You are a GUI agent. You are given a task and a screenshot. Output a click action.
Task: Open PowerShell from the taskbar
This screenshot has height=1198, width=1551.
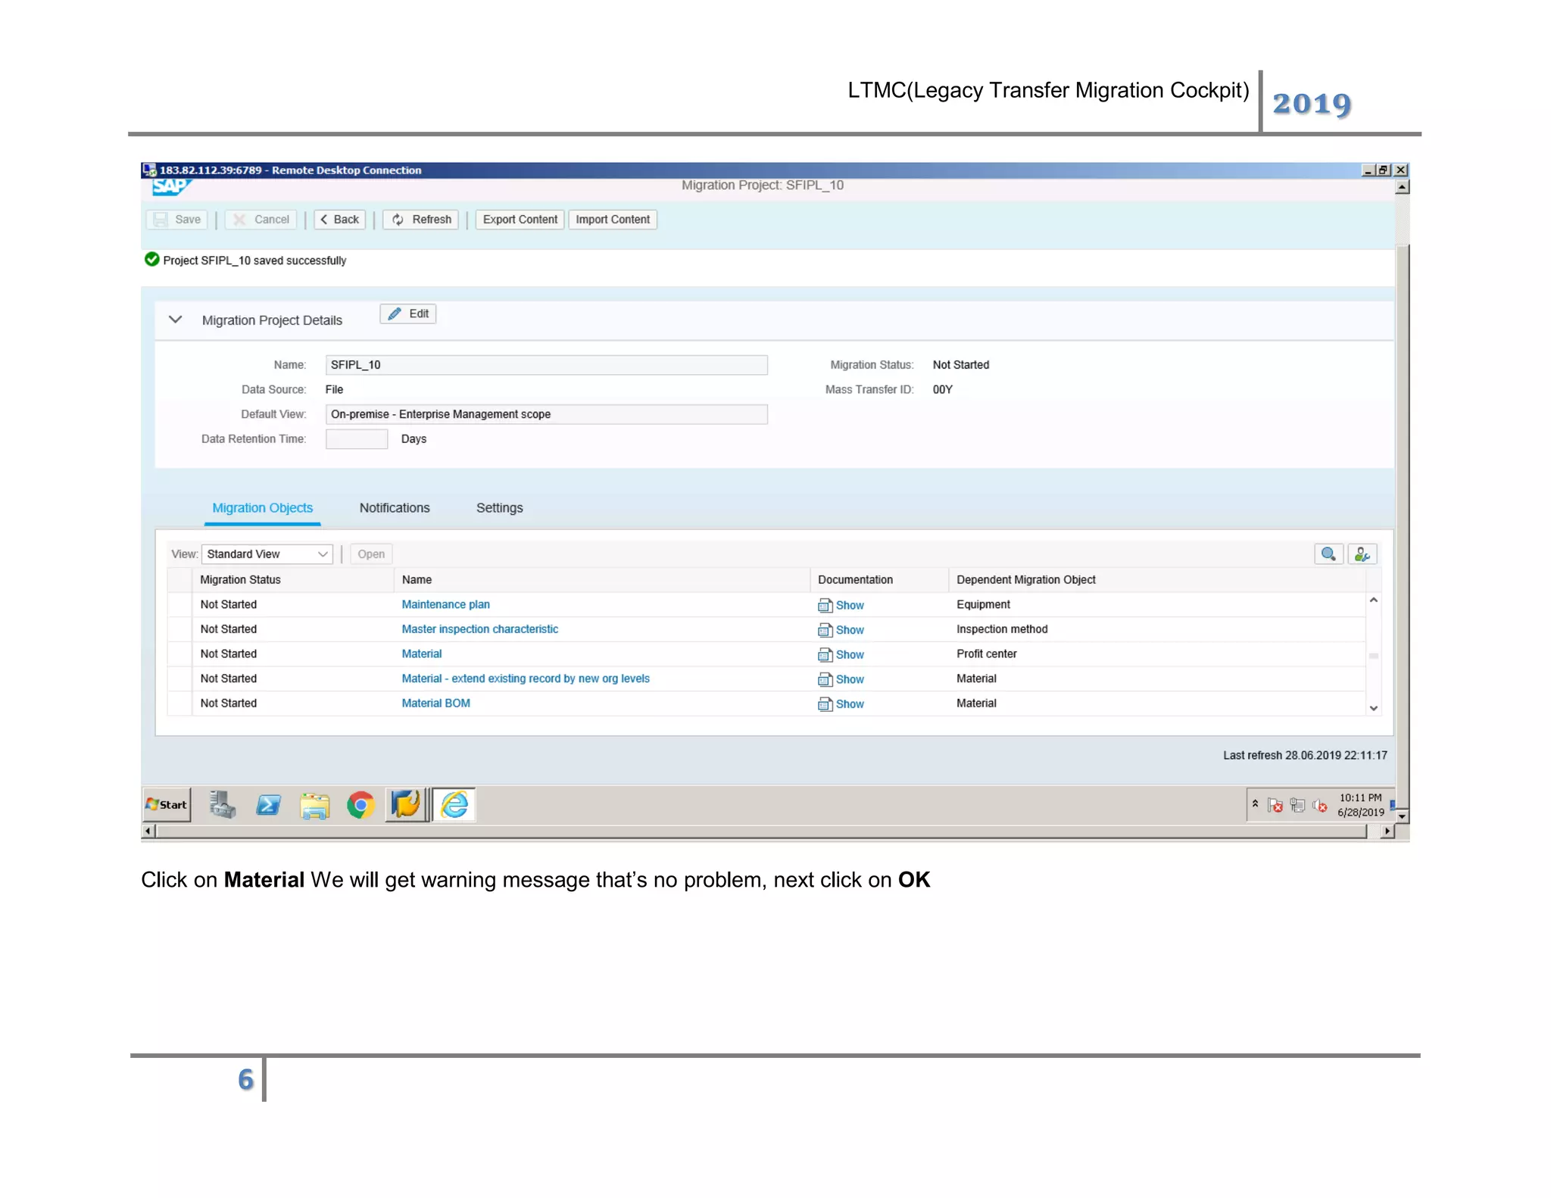click(x=268, y=804)
